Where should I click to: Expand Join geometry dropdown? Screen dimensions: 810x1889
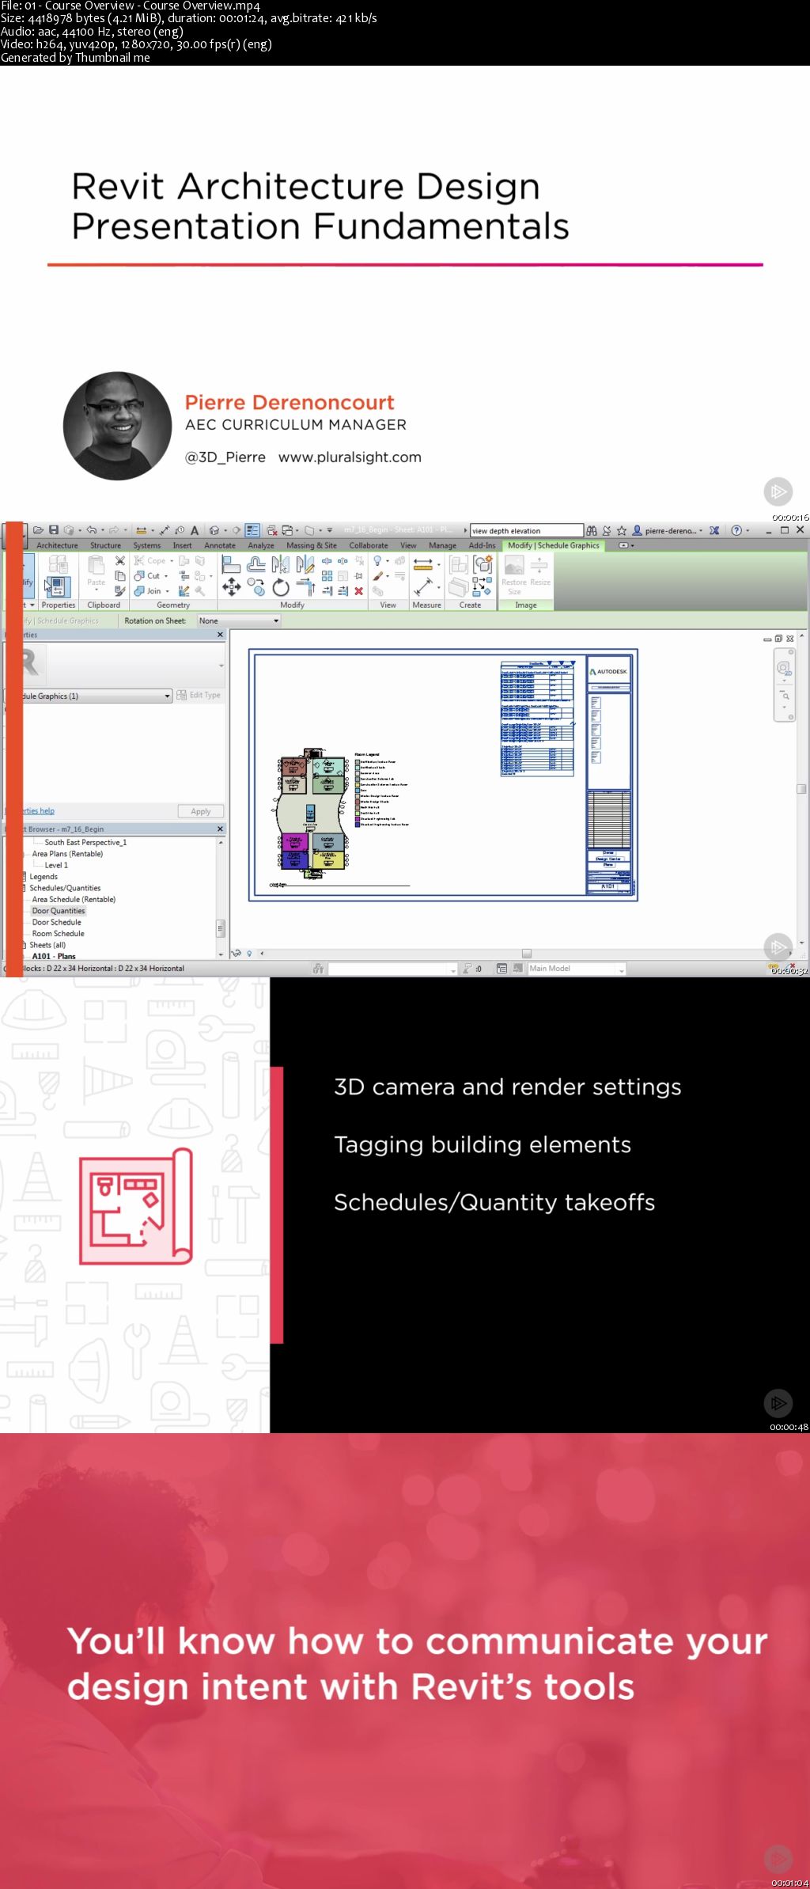(x=168, y=591)
